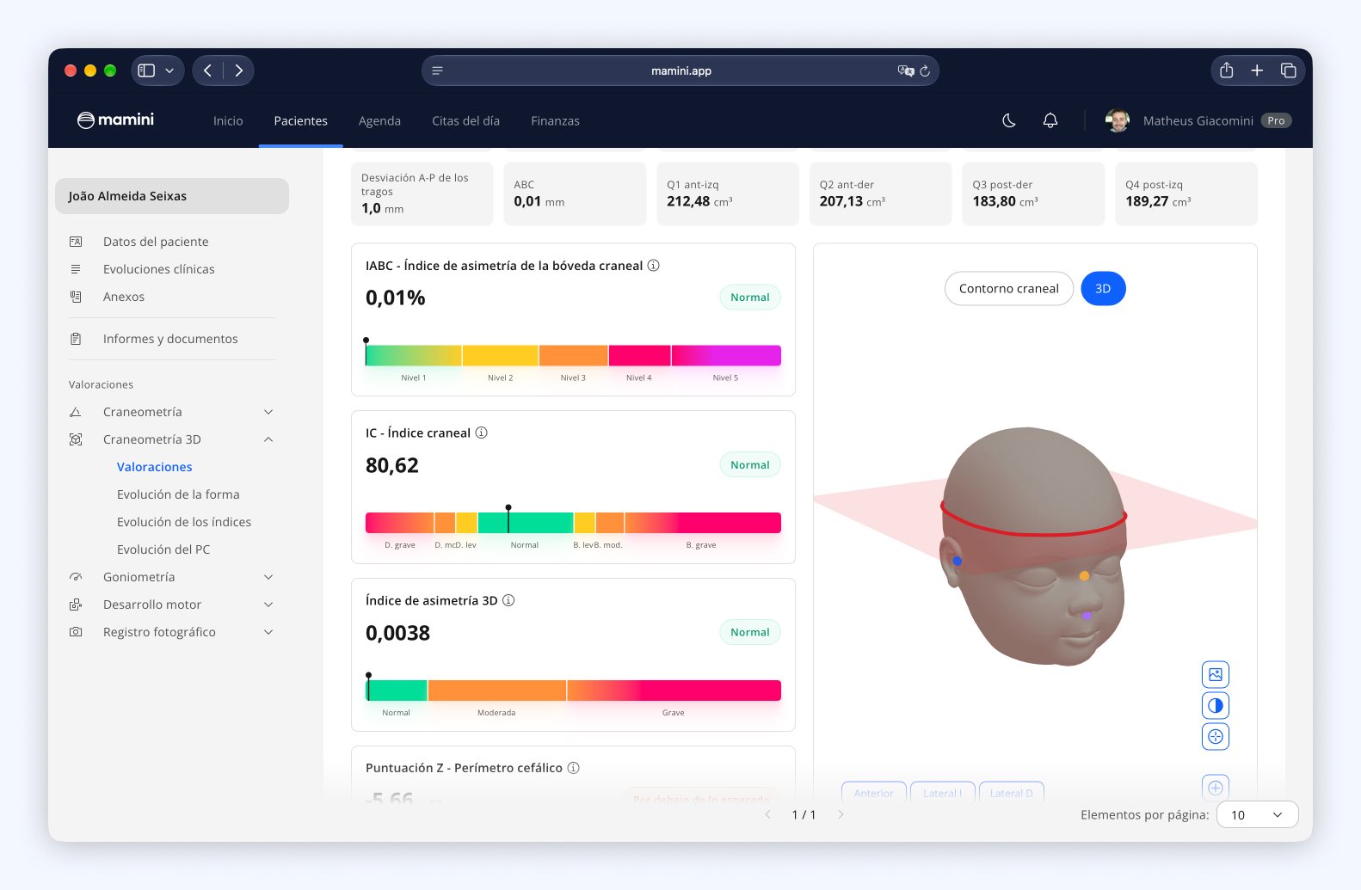Click the IABC asymmetry level color bar
Viewport: 1361px width, 890px height.
point(573,355)
